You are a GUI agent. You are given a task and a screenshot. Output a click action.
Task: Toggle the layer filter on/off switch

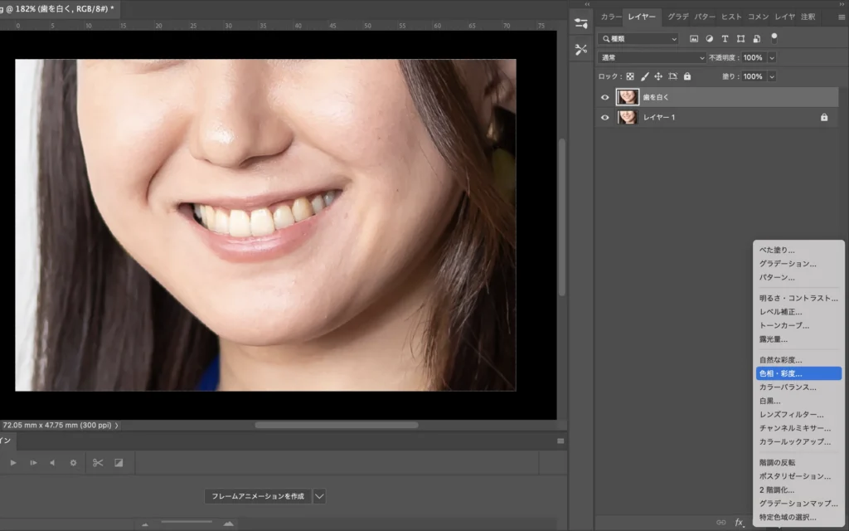[x=774, y=37]
